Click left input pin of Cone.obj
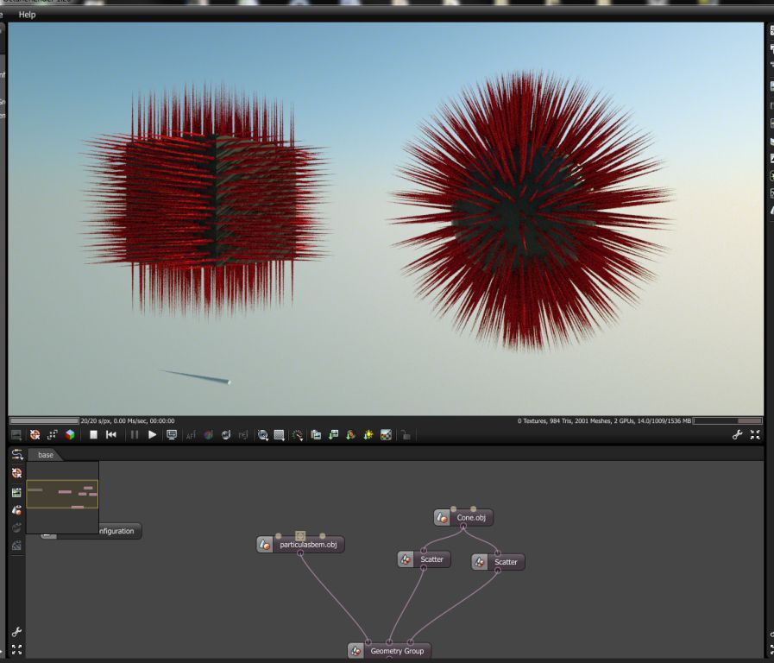 (x=453, y=509)
